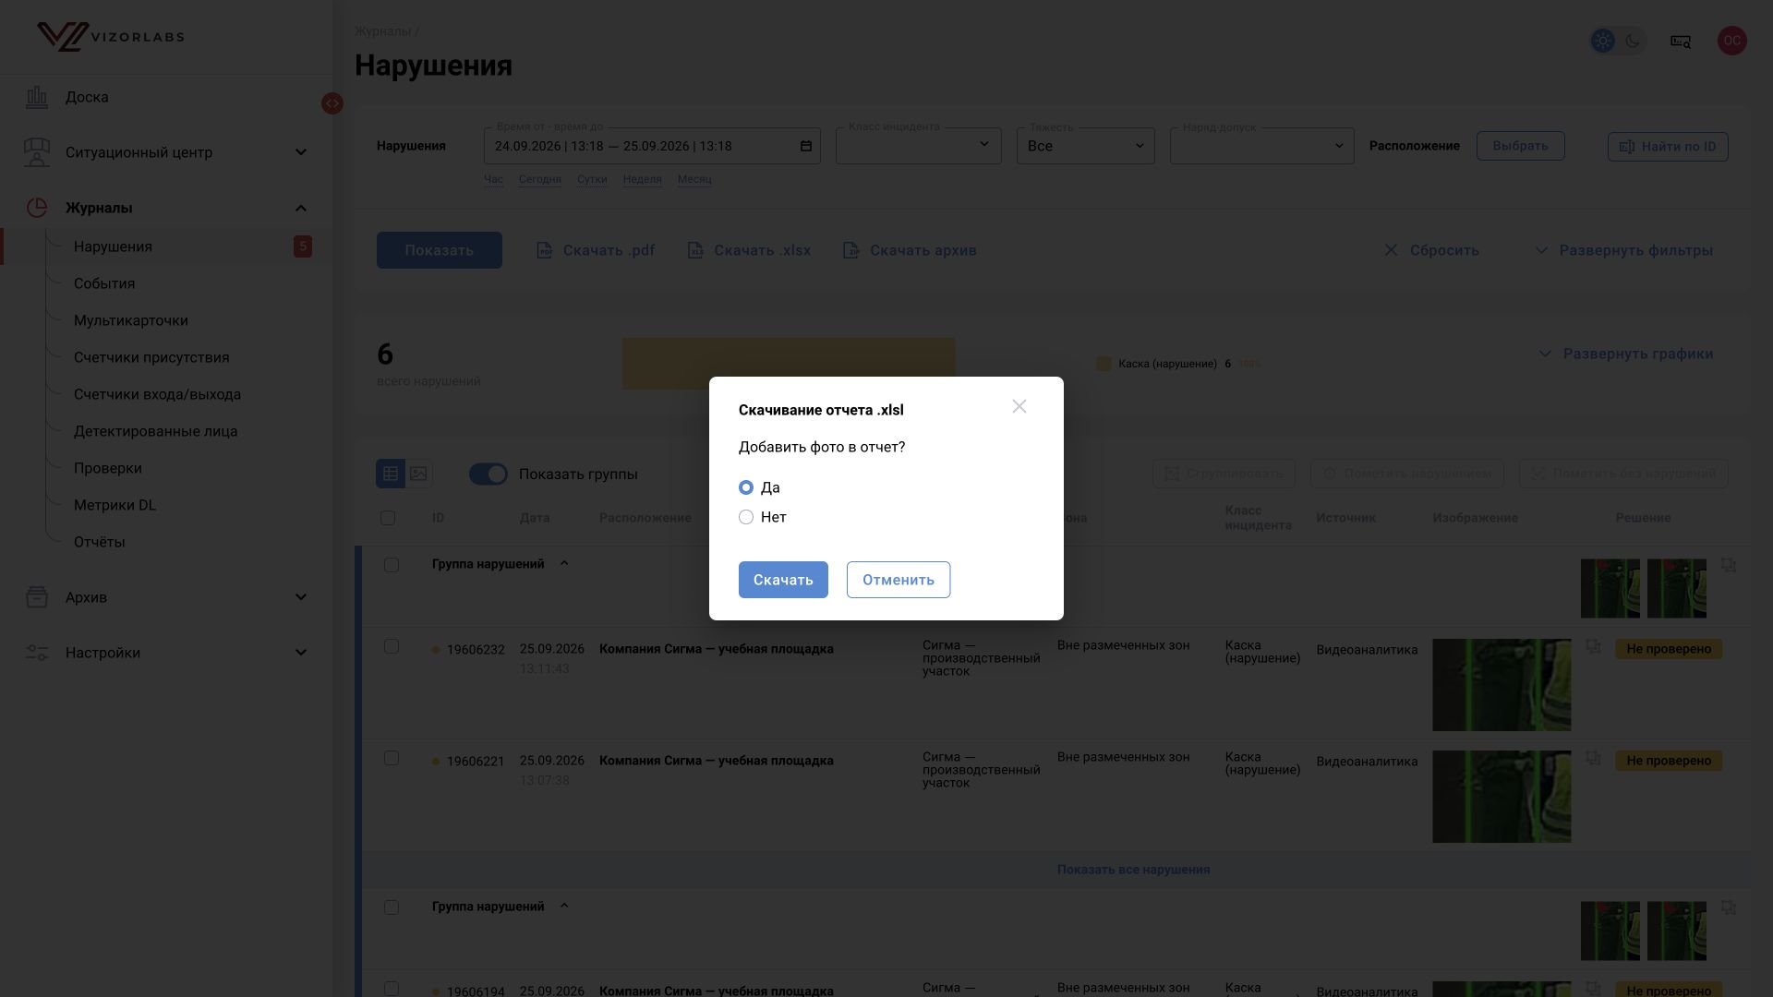1773x997 pixels.
Task: Click the Неделя quick range link
Action: (642, 179)
